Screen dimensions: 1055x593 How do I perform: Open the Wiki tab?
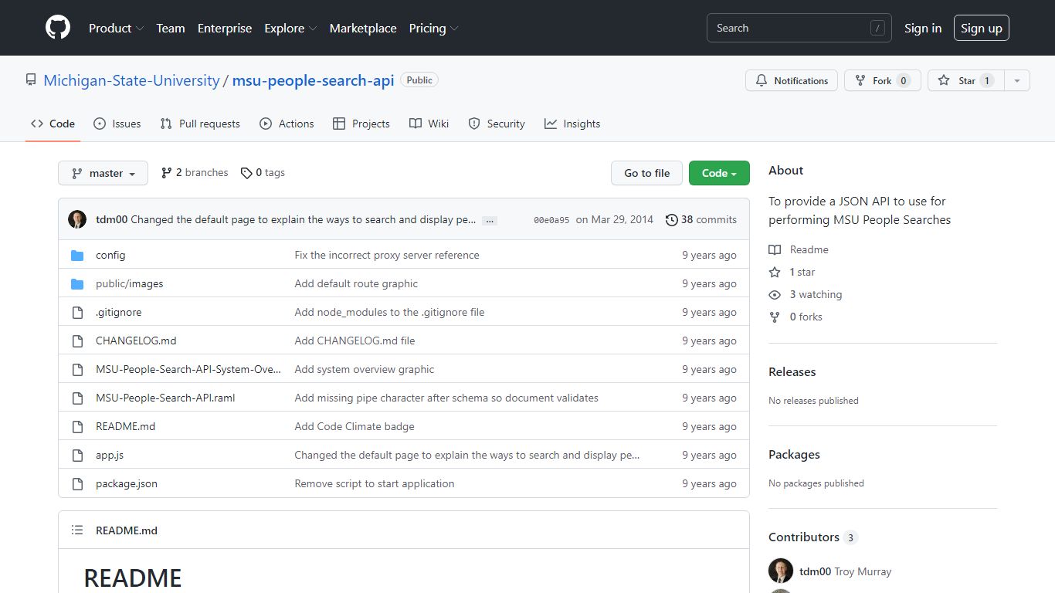click(x=429, y=124)
